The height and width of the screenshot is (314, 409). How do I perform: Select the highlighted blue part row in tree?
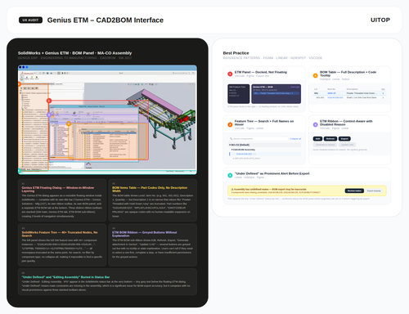(265, 154)
